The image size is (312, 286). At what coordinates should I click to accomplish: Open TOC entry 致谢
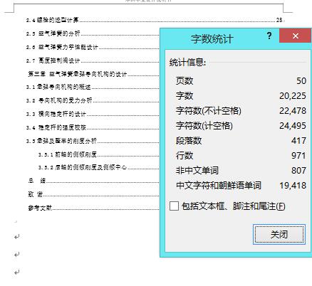(x=36, y=194)
